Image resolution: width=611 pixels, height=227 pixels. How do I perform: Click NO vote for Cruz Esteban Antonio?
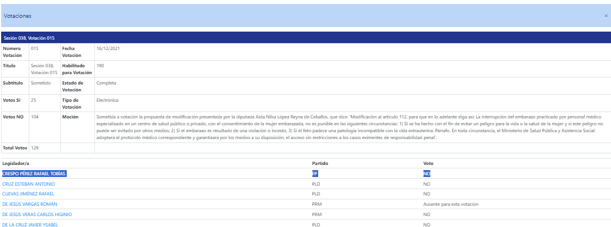pyautogui.click(x=427, y=184)
